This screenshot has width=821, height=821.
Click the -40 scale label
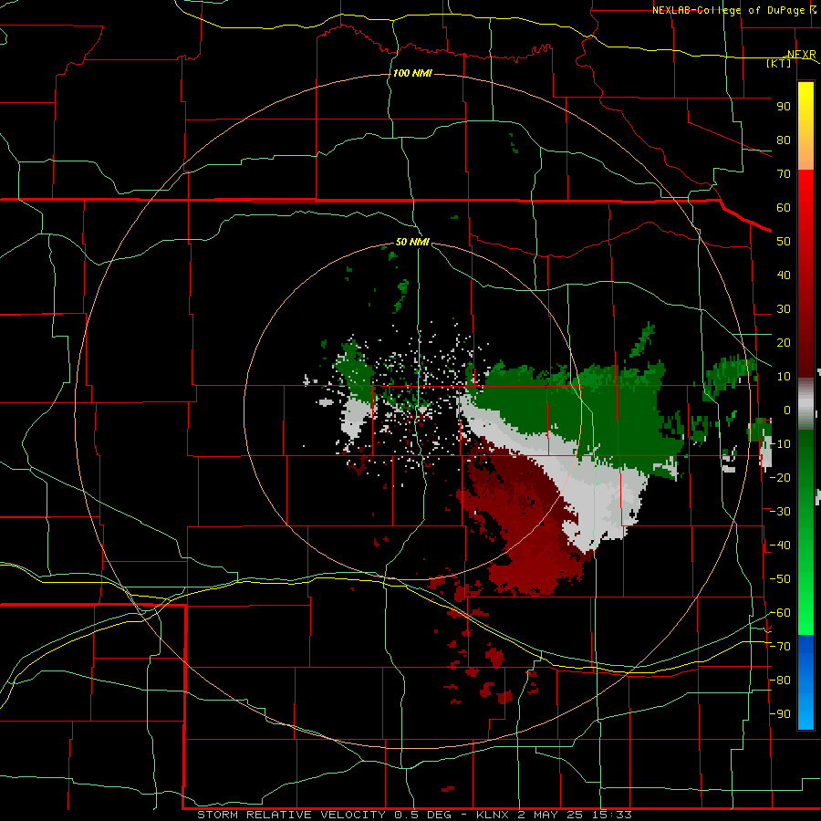(x=780, y=546)
